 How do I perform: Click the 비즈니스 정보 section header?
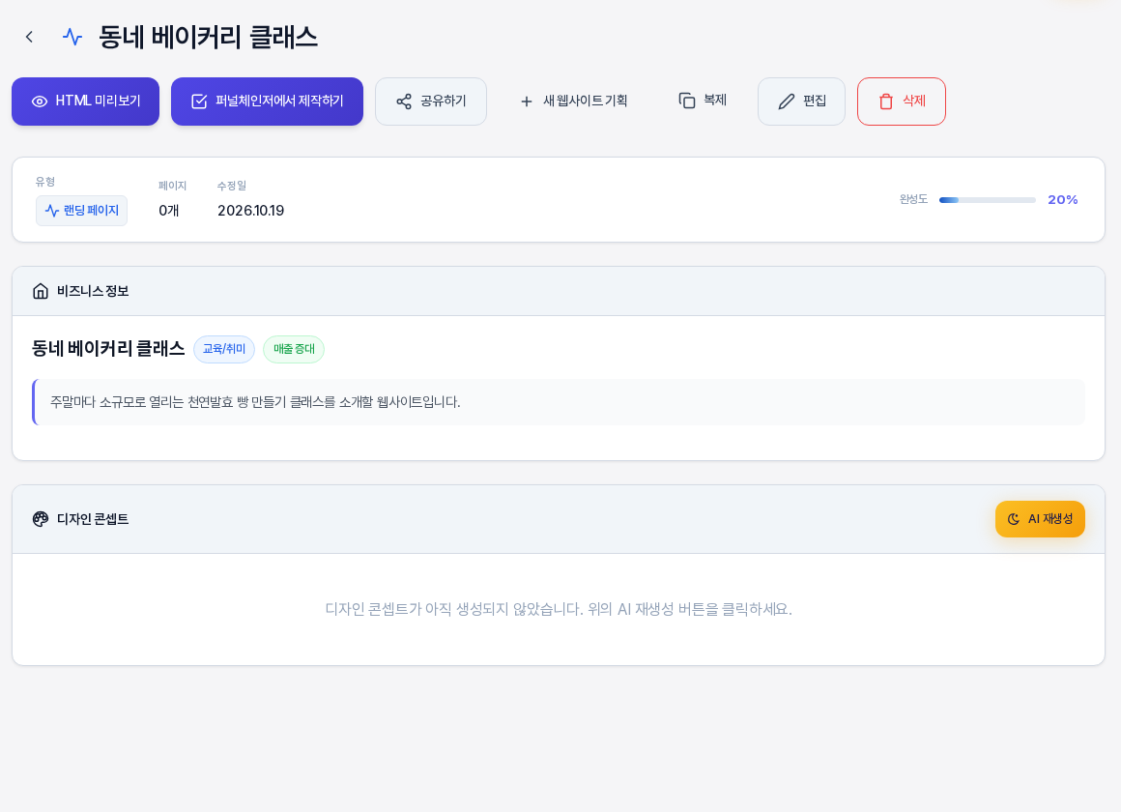(x=559, y=291)
